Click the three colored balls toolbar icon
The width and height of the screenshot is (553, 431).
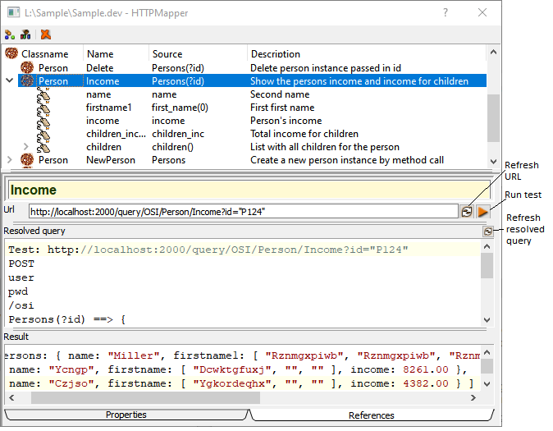(x=10, y=34)
